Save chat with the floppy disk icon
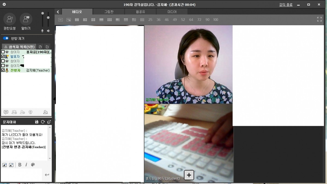This screenshot has width=327, height=184. (x=37, y=122)
